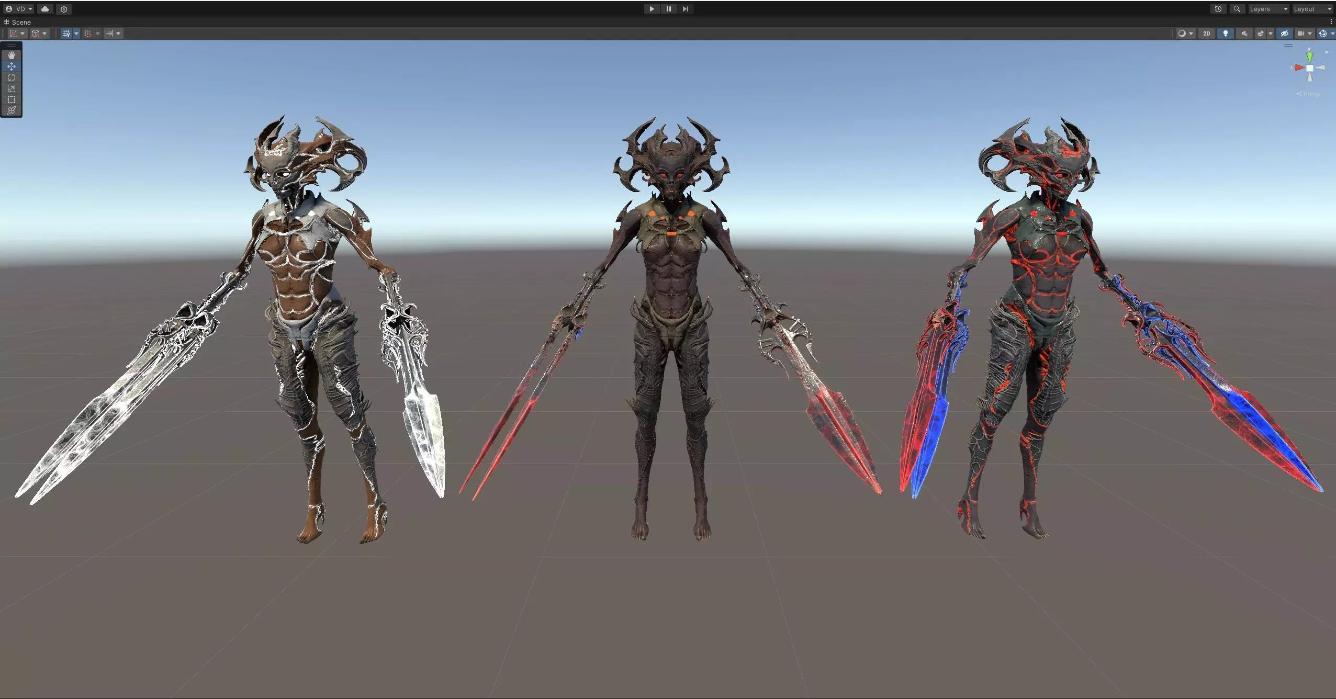This screenshot has width=1336, height=699.
Task: Click the gizmo center cube
Action: [1309, 68]
